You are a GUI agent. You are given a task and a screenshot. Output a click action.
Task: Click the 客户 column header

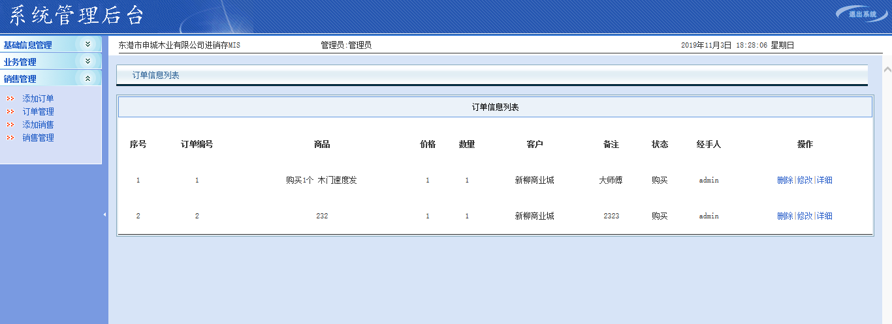[x=535, y=144]
